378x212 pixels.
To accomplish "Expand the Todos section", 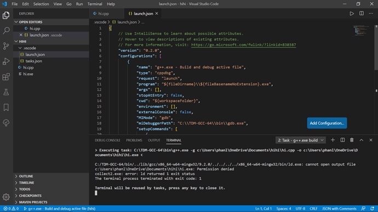I will point(51,189).
